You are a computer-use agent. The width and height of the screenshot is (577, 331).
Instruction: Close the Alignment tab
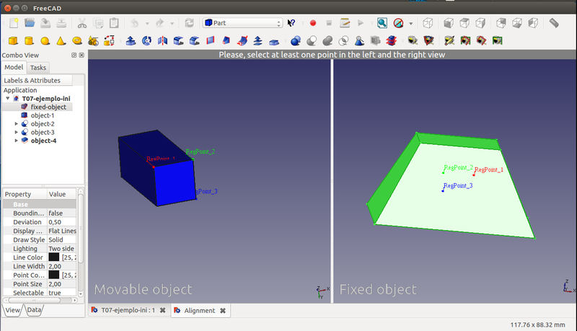coord(223,310)
